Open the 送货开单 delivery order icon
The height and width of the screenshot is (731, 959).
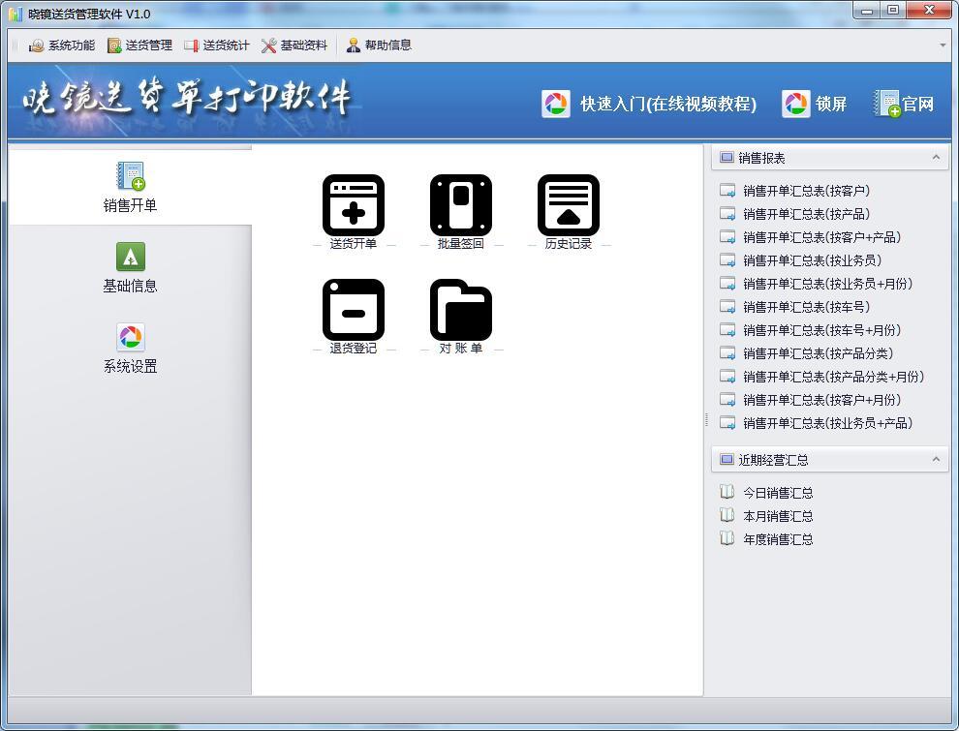click(x=354, y=205)
